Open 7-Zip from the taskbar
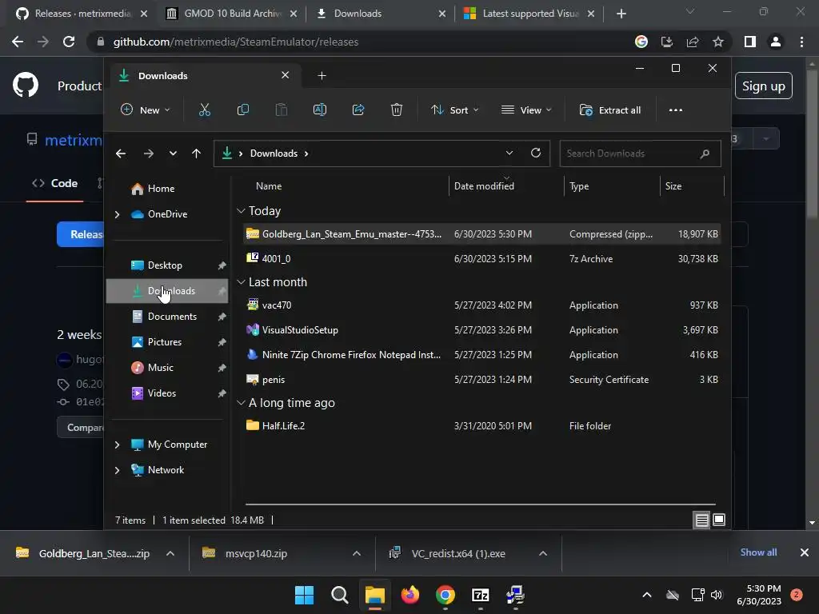The height and width of the screenshot is (614, 819). tap(480, 595)
